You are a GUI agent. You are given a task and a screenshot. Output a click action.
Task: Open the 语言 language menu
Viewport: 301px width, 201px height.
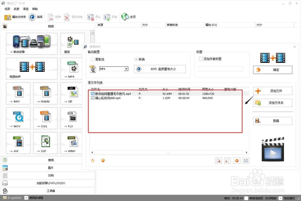pyautogui.click(x=26, y=9)
